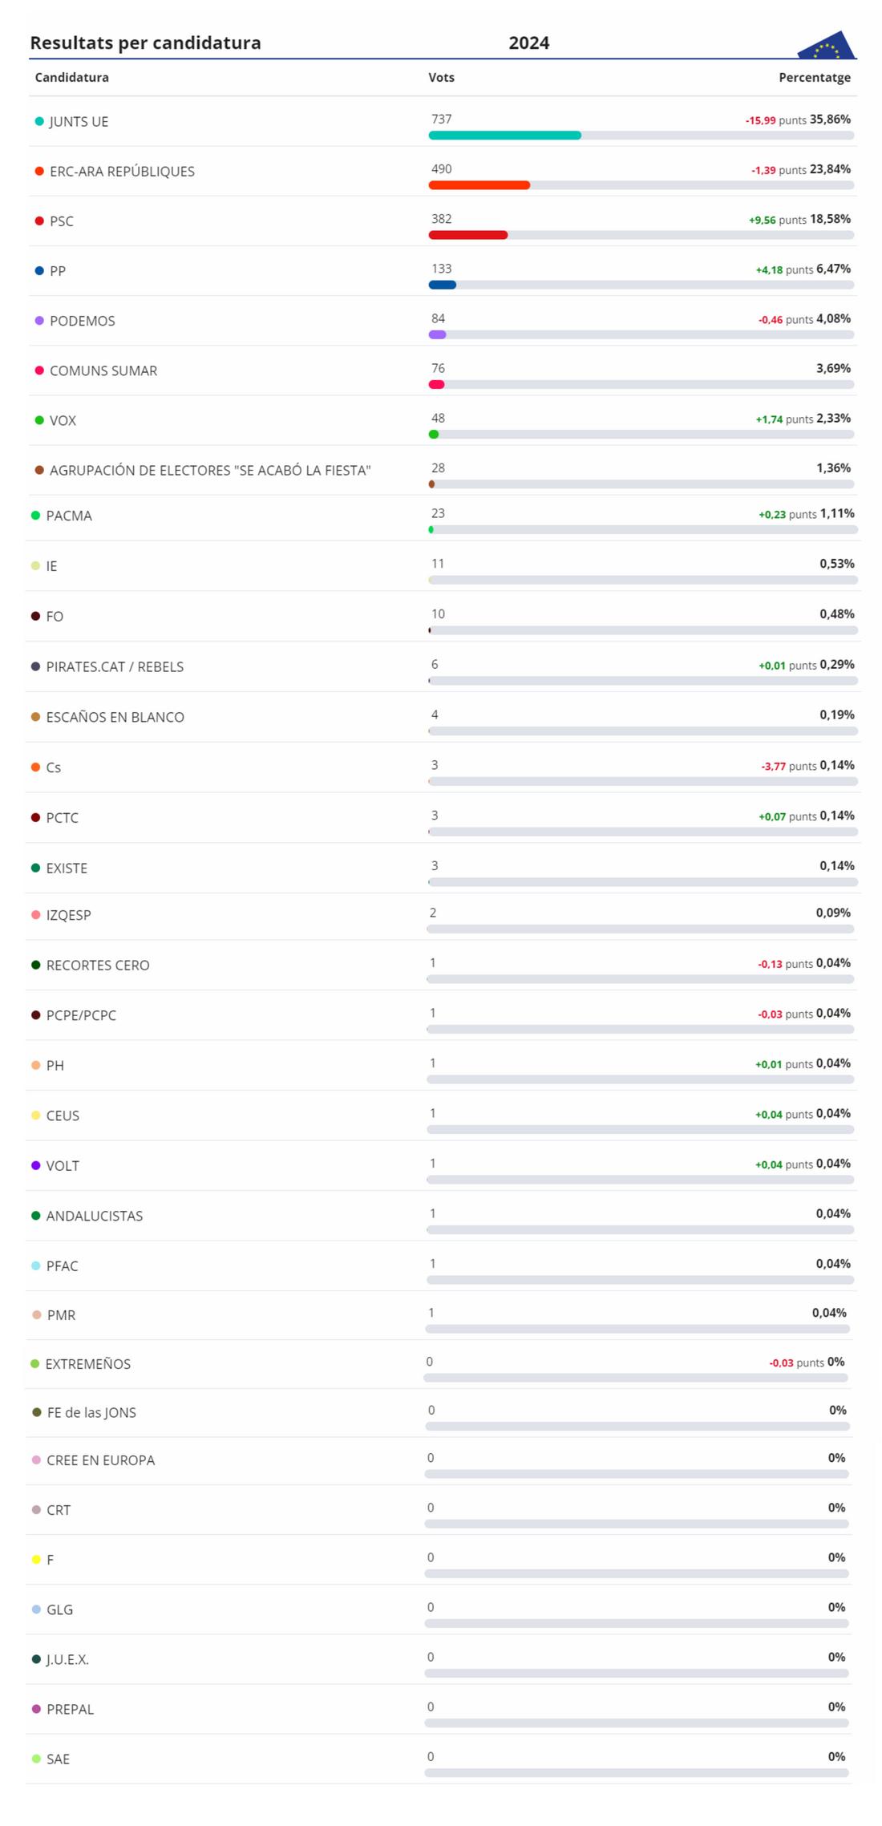Click the European Union flag icon
This screenshot has width=882, height=1826.
[827, 45]
